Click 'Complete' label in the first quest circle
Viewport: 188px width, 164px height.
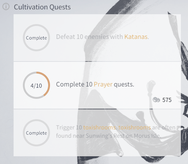coord(36,38)
